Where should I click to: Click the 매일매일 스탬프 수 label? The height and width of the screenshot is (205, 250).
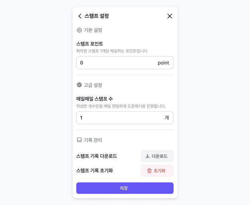tap(95, 99)
